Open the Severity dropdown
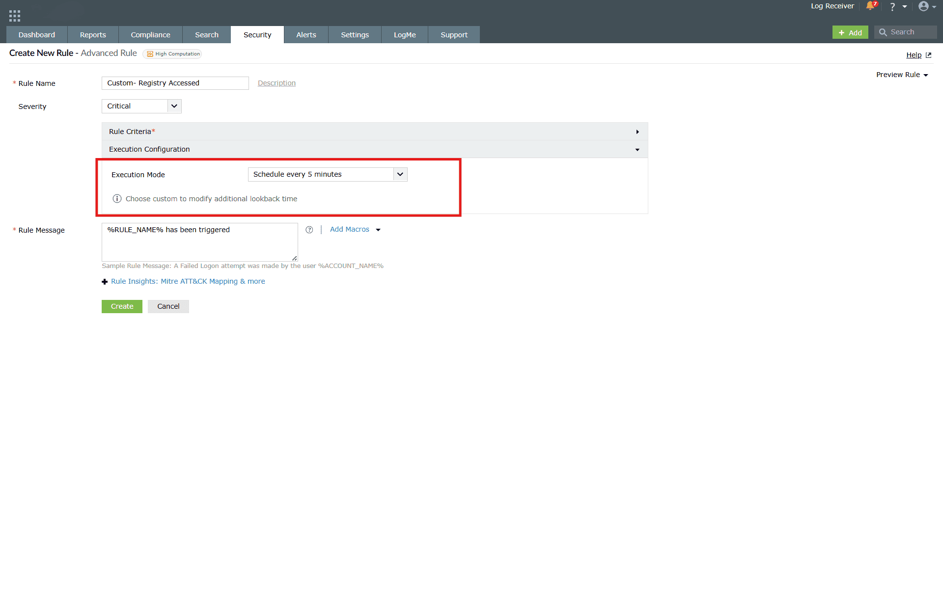The height and width of the screenshot is (589, 943). pyautogui.click(x=141, y=106)
